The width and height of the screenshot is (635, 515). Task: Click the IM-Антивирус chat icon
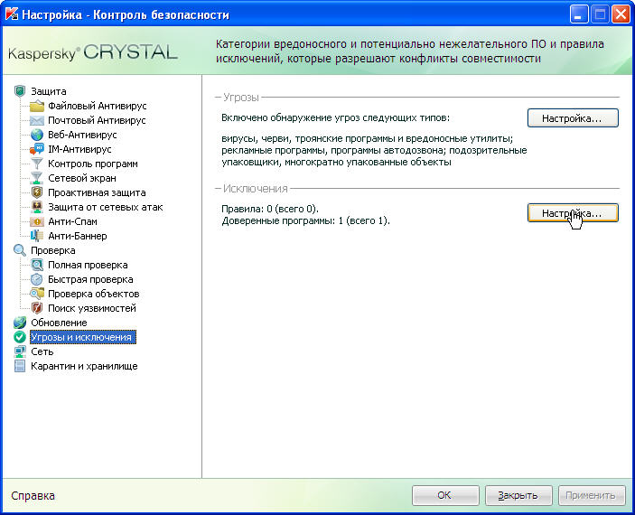(37, 149)
